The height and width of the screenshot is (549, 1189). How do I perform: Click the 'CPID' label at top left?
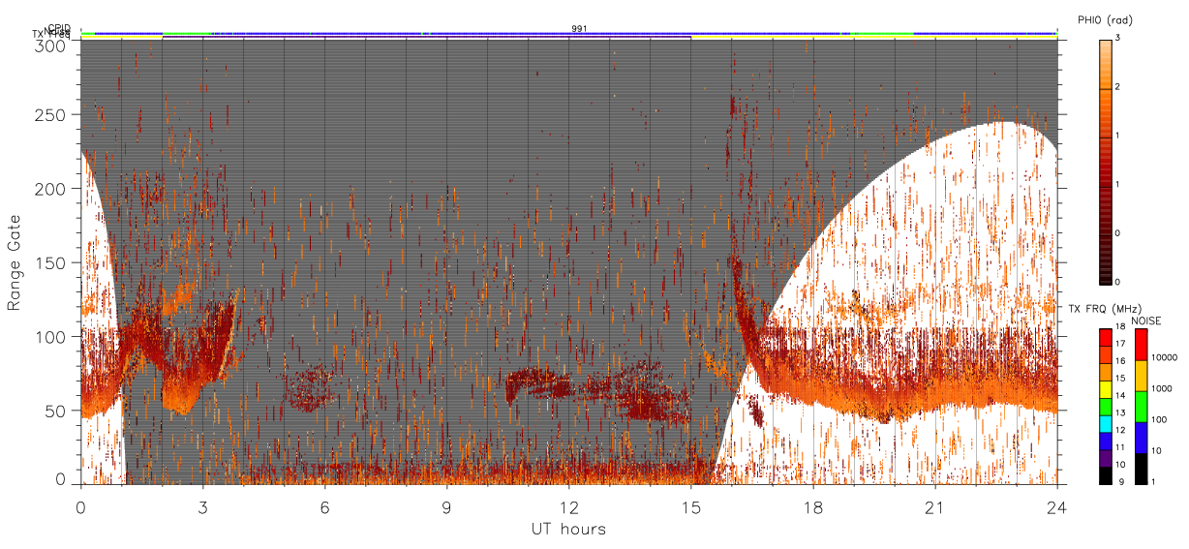(x=59, y=29)
